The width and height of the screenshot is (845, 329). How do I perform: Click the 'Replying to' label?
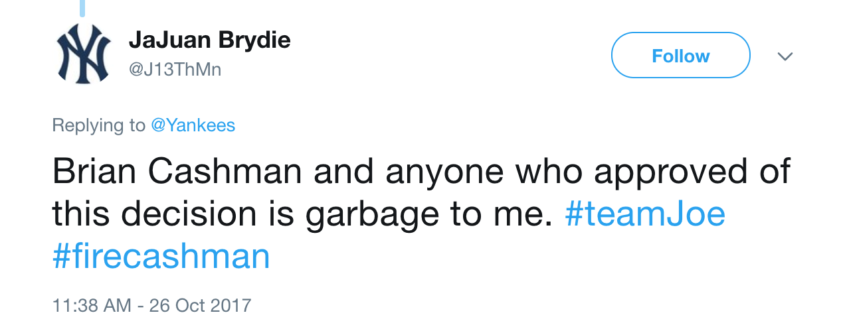(x=99, y=125)
